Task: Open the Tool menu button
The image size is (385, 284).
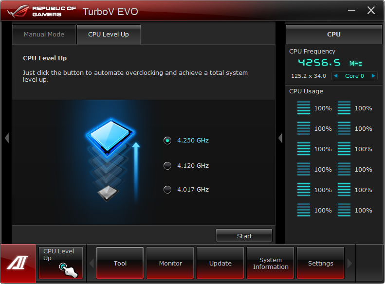Action: (x=120, y=263)
